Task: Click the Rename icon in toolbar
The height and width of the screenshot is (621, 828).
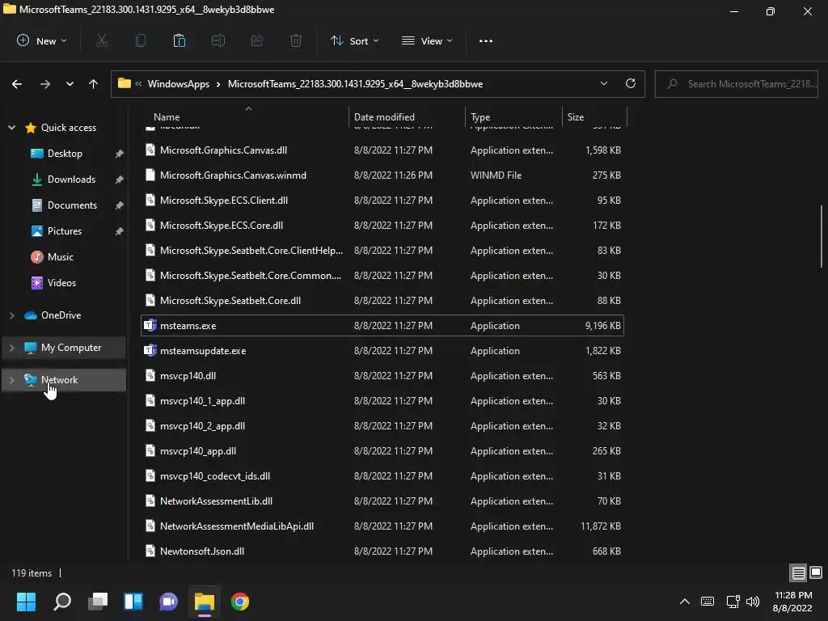Action: 218,40
